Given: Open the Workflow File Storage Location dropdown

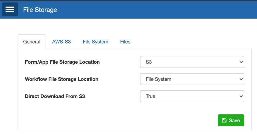Looking at the screenshot, I should (x=192, y=79).
